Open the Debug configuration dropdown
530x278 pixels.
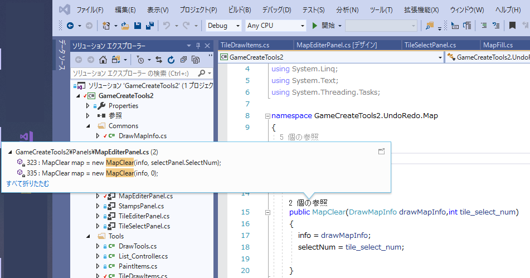coord(223,26)
